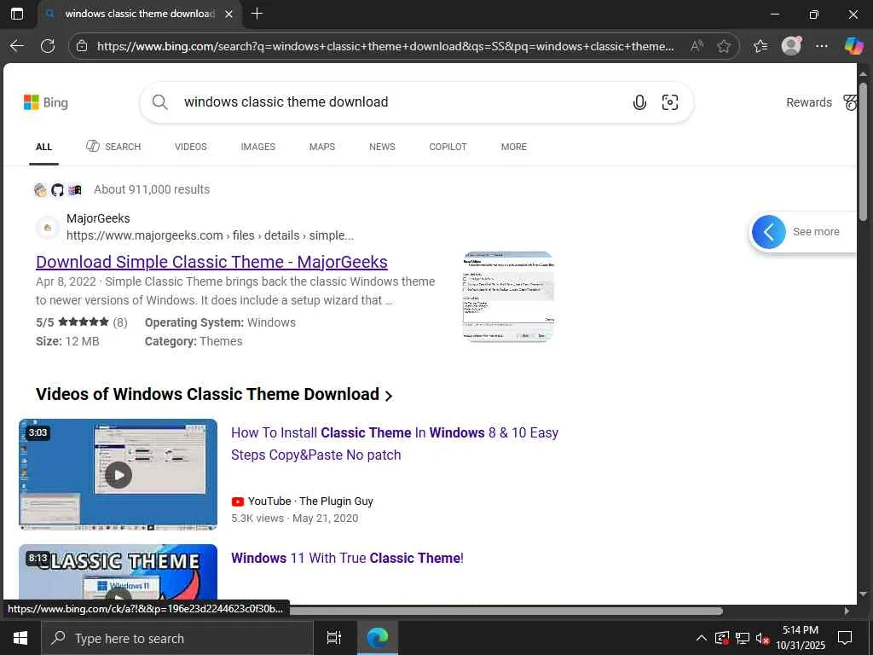Click the About 911,000 results text
The height and width of the screenshot is (655, 873).
point(152,189)
